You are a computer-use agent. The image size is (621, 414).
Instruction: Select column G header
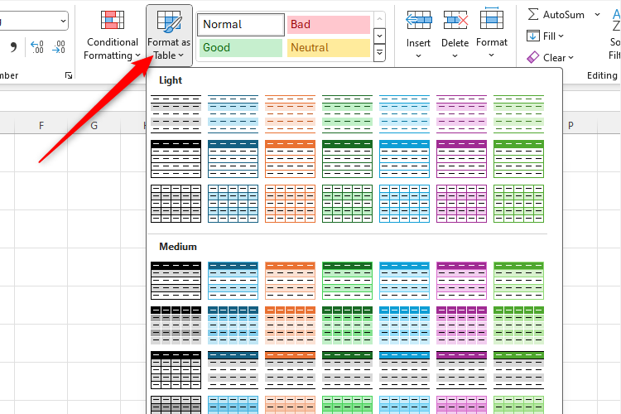pos(94,126)
